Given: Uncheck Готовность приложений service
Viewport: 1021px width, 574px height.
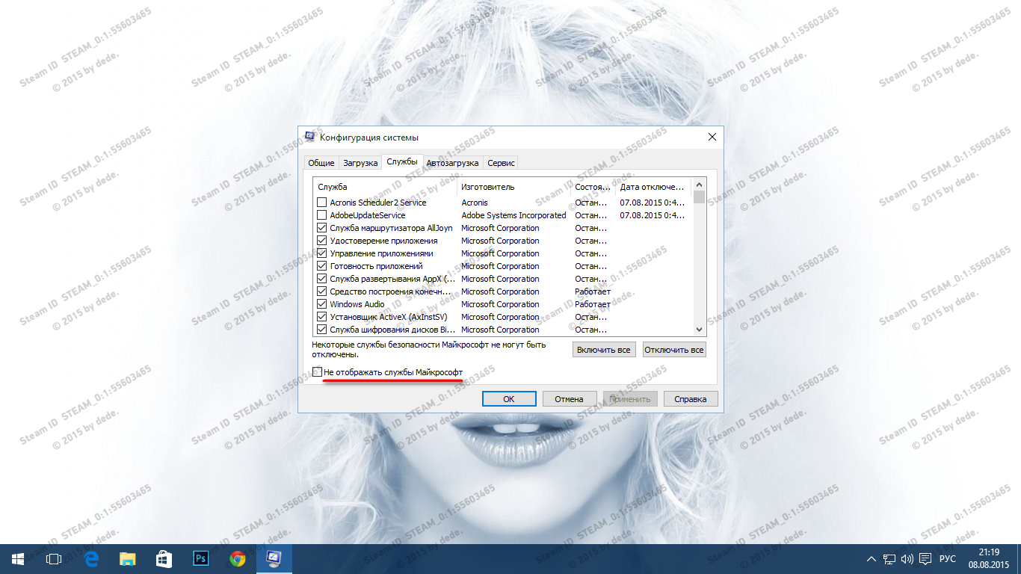Looking at the screenshot, I should tap(321, 266).
